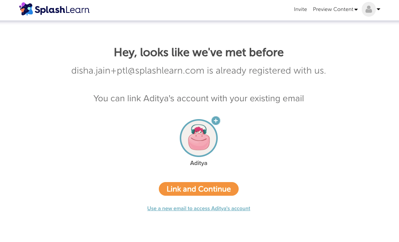
Task: Open the link to use a new email
Action: [x=199, y=208]
